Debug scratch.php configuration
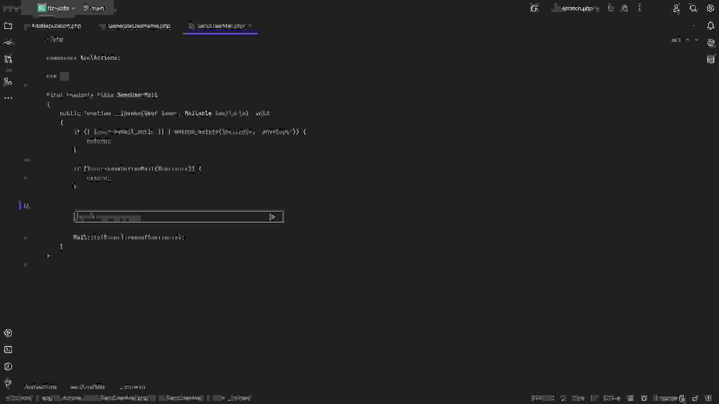719x404 pixels. 624,8
